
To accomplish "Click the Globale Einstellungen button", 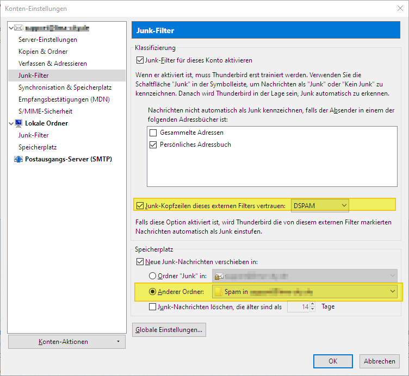I will (x=169, y=329).
